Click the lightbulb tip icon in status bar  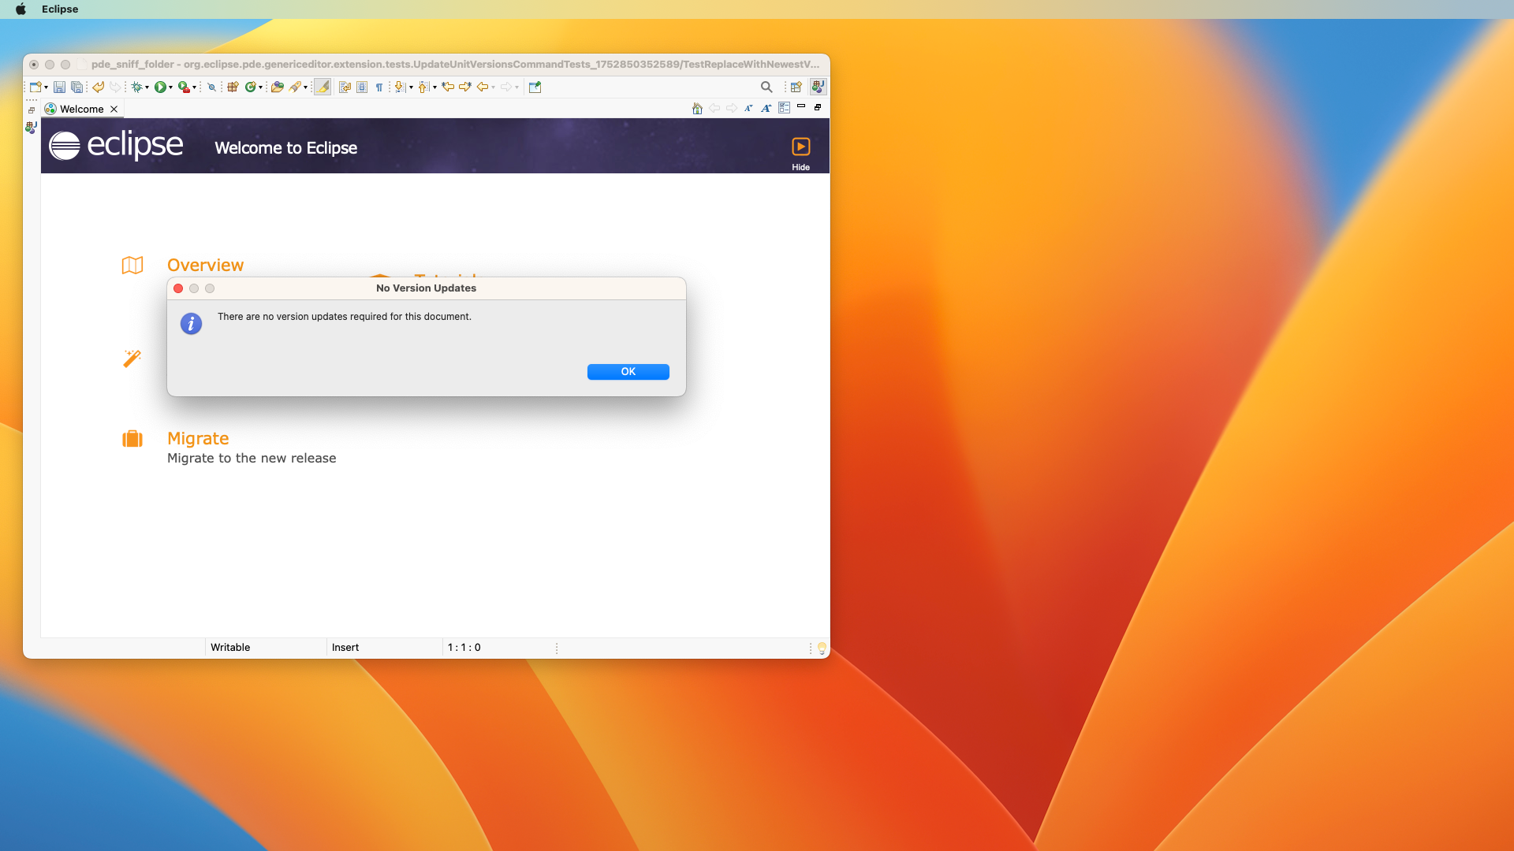(822, 648)
